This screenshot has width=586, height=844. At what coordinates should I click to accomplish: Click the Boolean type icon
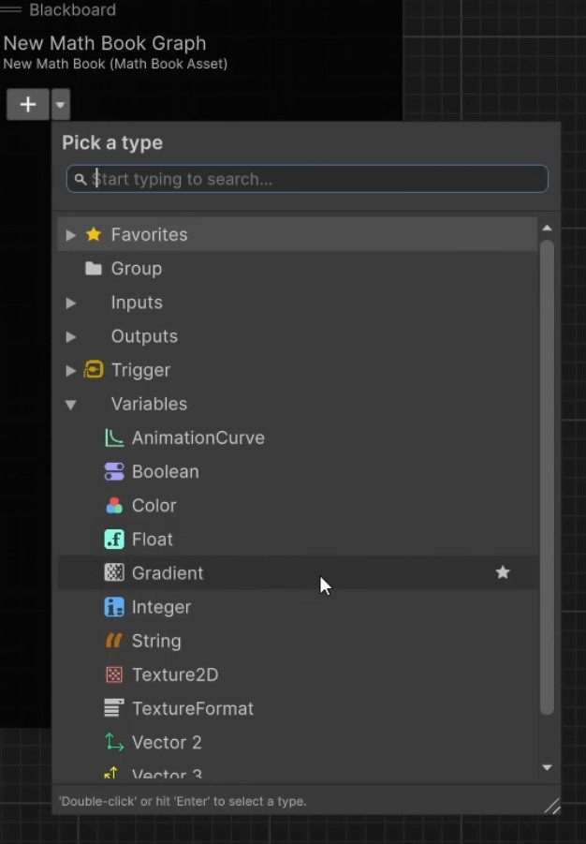112,471
